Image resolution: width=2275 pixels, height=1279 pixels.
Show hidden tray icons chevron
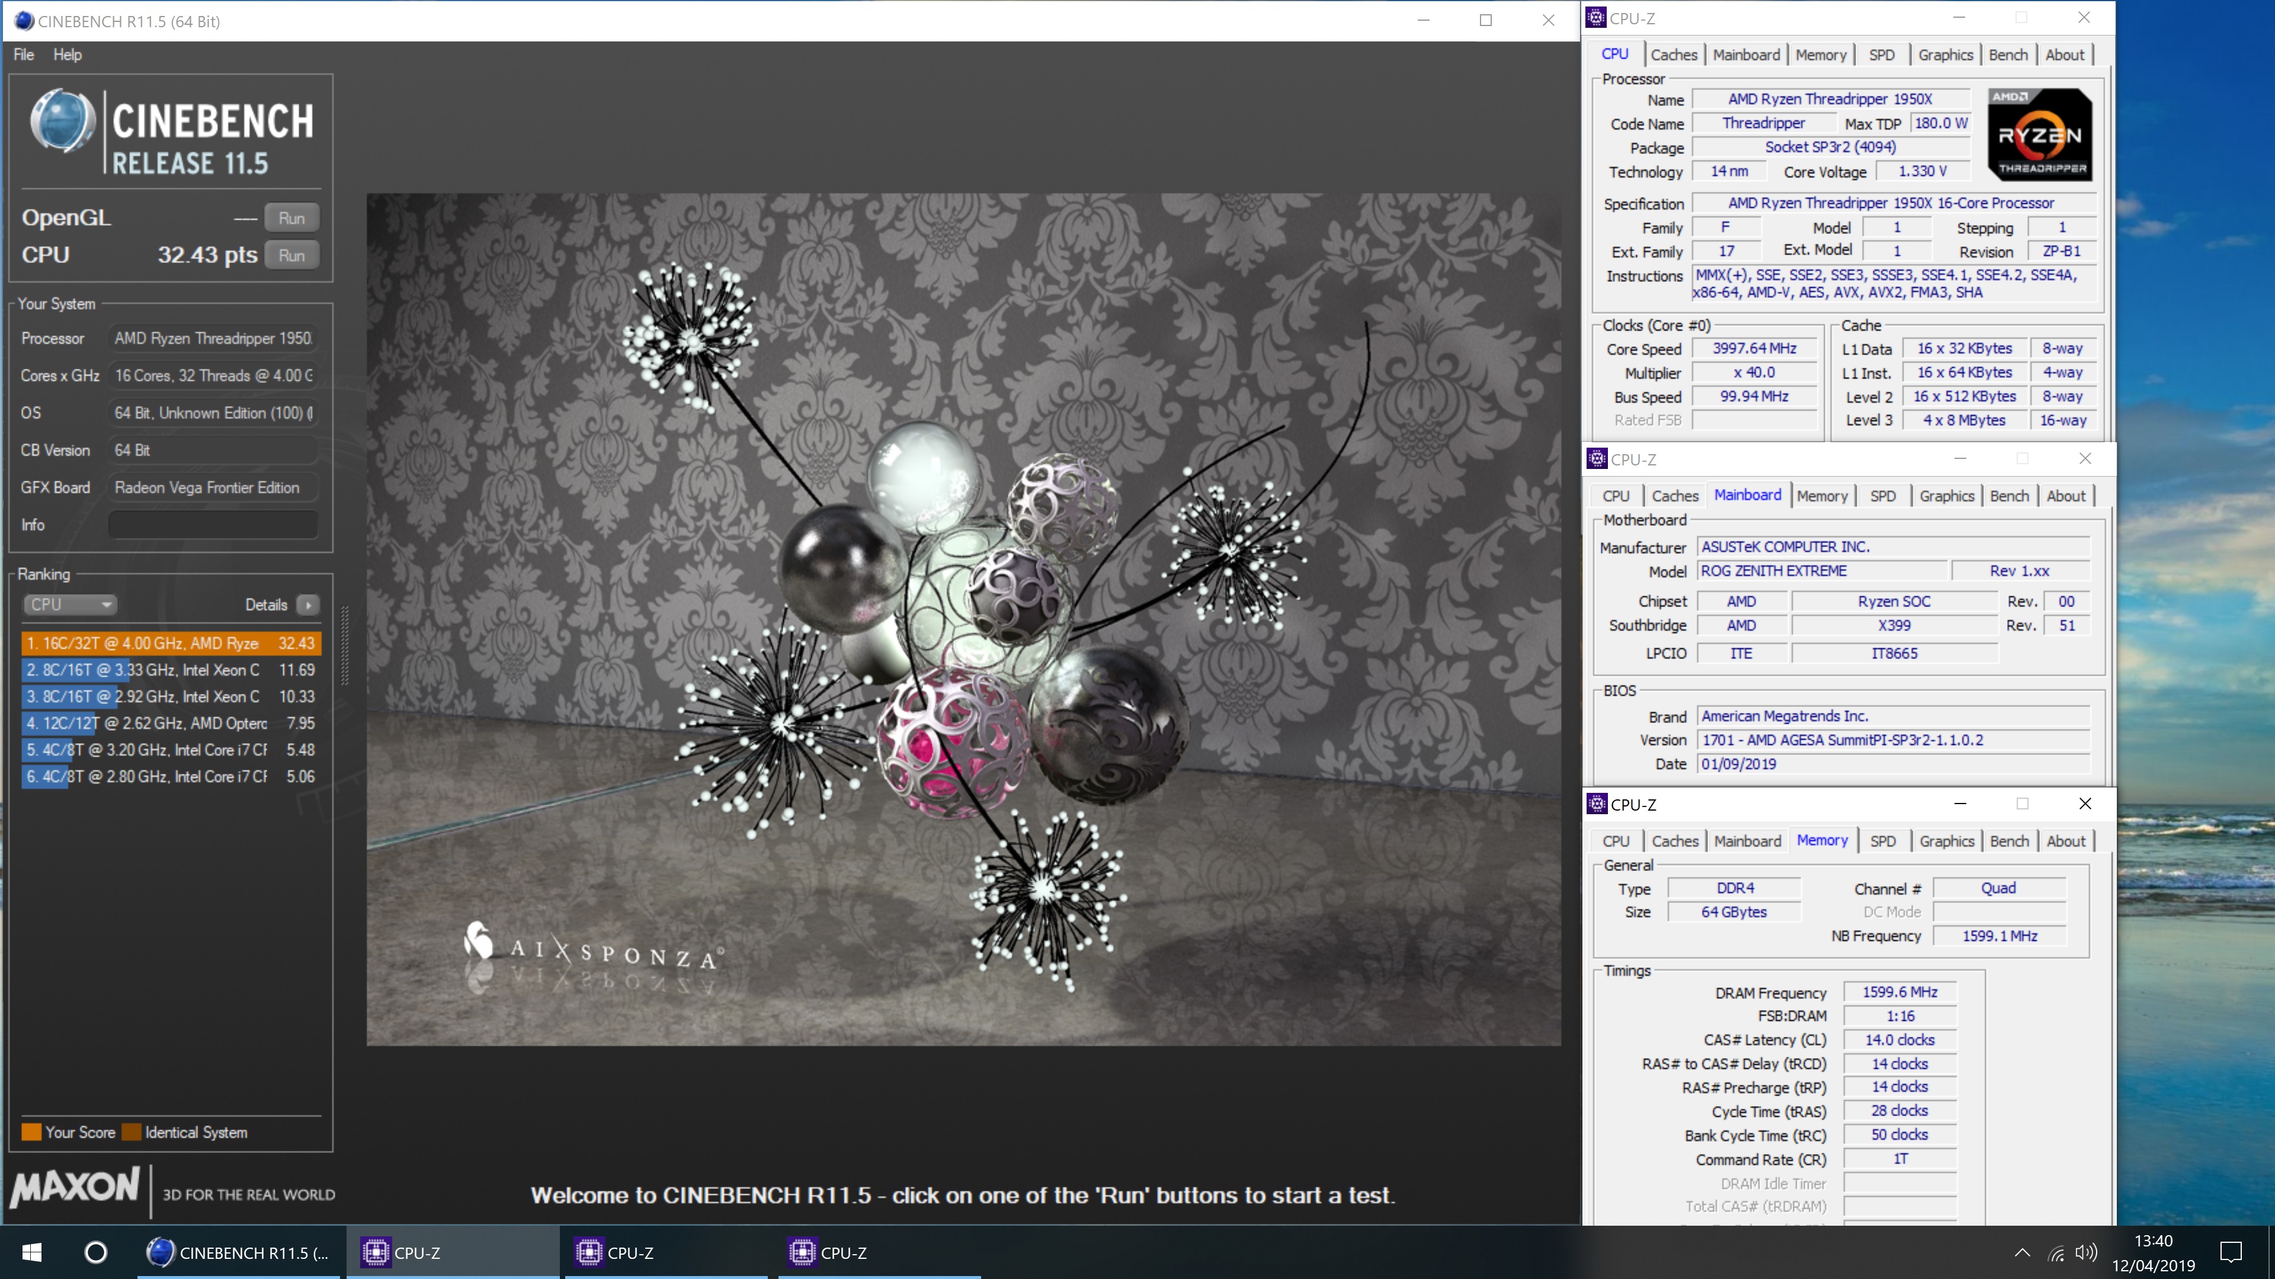coord(2021,1252)
